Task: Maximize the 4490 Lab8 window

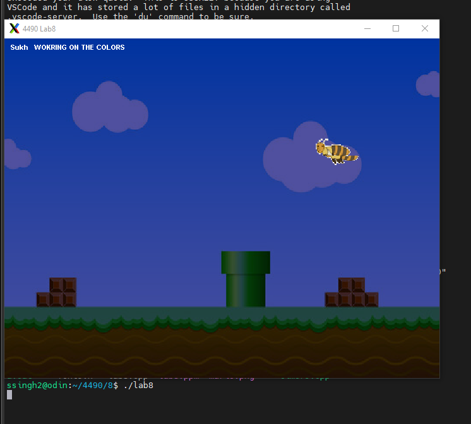Action: pyautogui.click(x=396, y=29)
